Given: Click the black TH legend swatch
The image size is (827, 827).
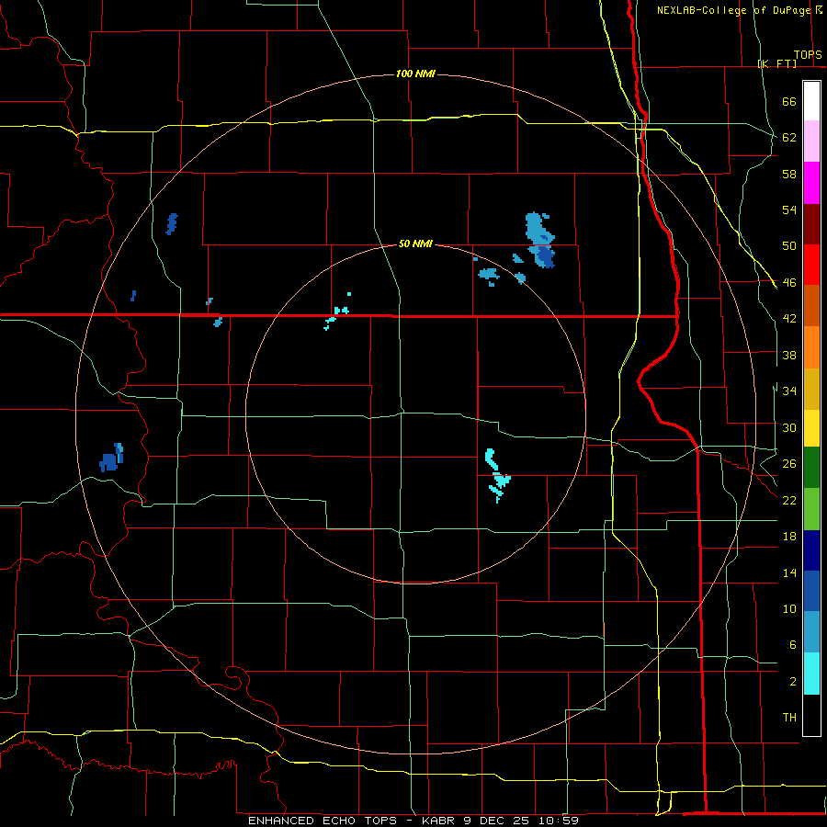Looking at the screenshot, I should [x=811, y=715].
